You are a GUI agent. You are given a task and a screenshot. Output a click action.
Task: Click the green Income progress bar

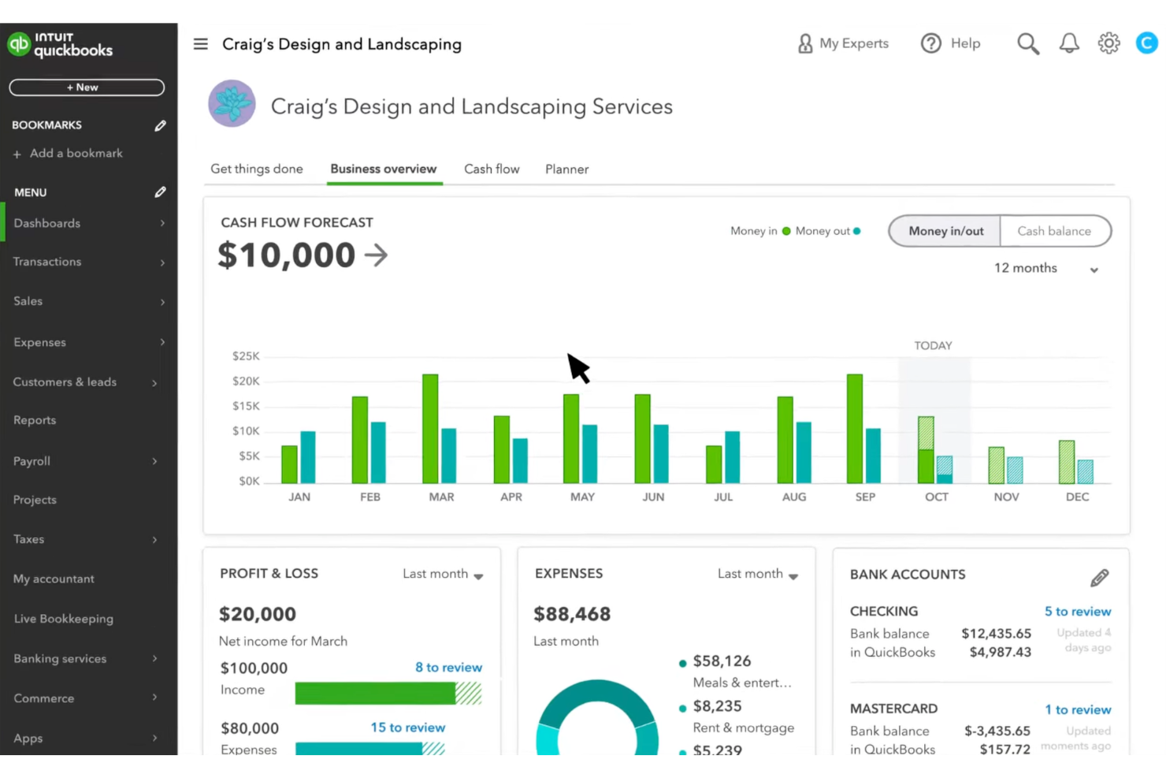pyautogui.click(x=374, y=693)
